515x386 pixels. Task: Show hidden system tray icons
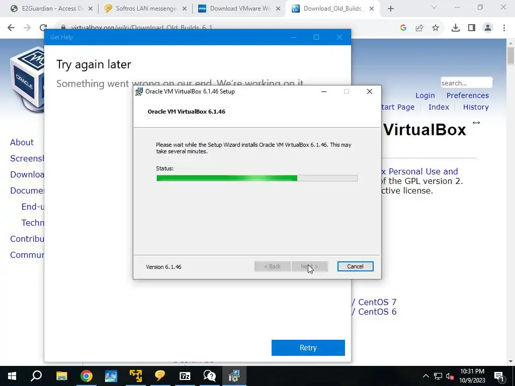pos(425,376)
